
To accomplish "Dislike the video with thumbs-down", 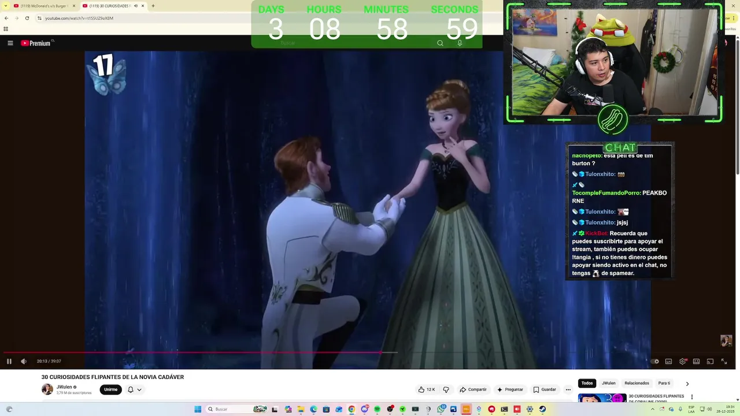I will tap(446, 389).
